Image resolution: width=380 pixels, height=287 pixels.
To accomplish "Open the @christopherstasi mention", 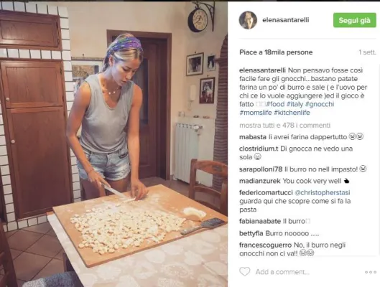I will coord(323,192).
